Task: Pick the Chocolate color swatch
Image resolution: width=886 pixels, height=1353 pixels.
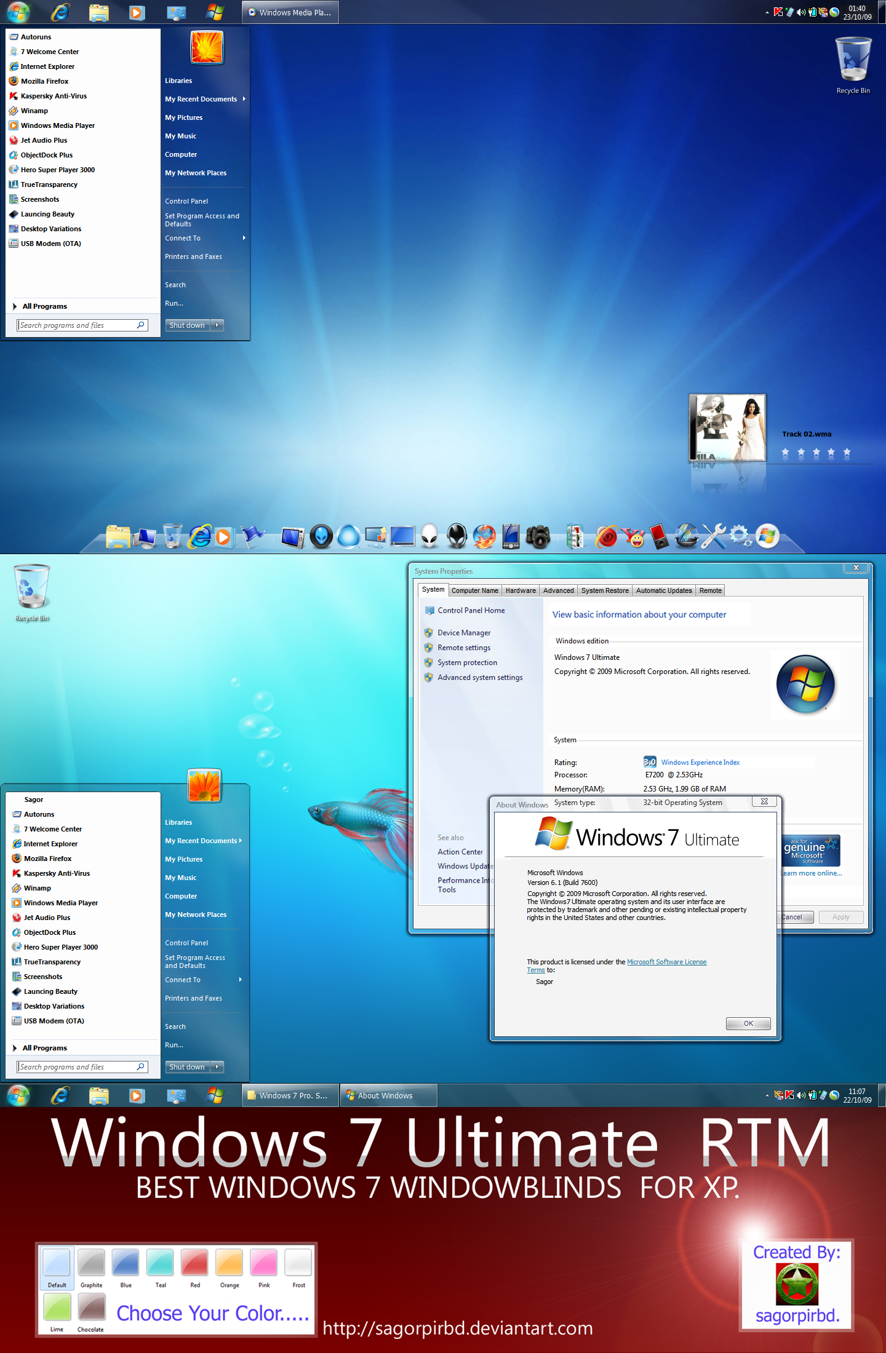Action: coord(91,1306)
